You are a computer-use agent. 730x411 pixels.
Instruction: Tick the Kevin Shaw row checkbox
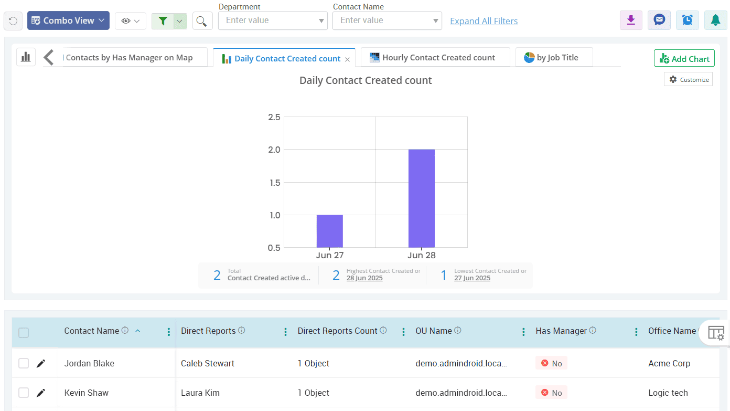(24, 393)
